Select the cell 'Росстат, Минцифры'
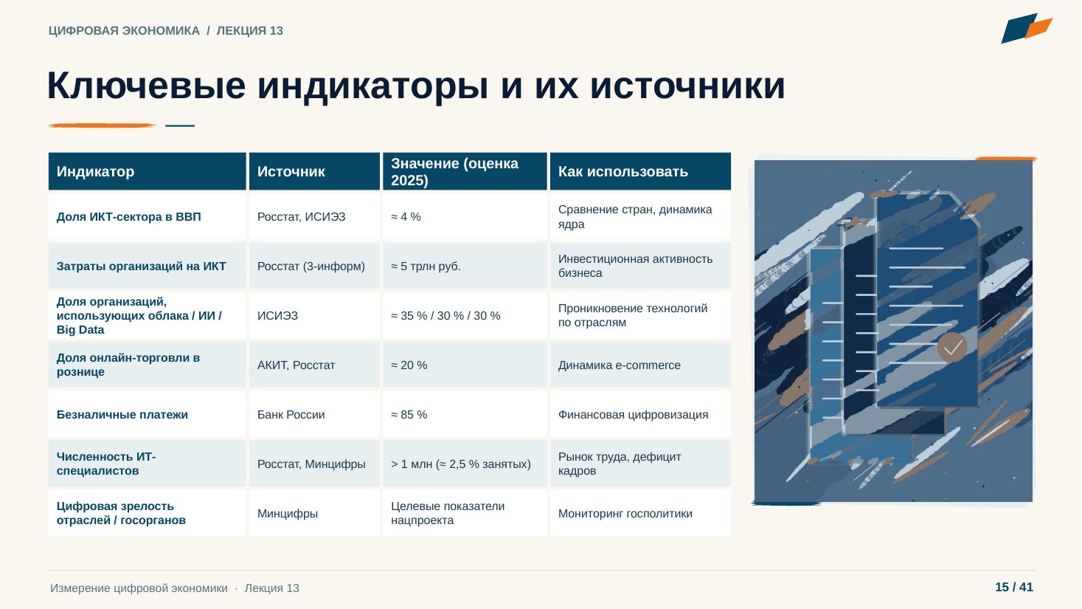 pyautogui.click(x=314, y=464)
